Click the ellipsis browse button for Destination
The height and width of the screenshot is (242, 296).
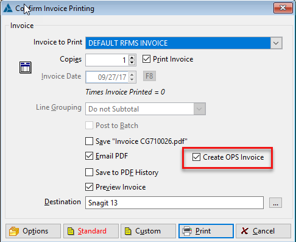click(275, 203)
